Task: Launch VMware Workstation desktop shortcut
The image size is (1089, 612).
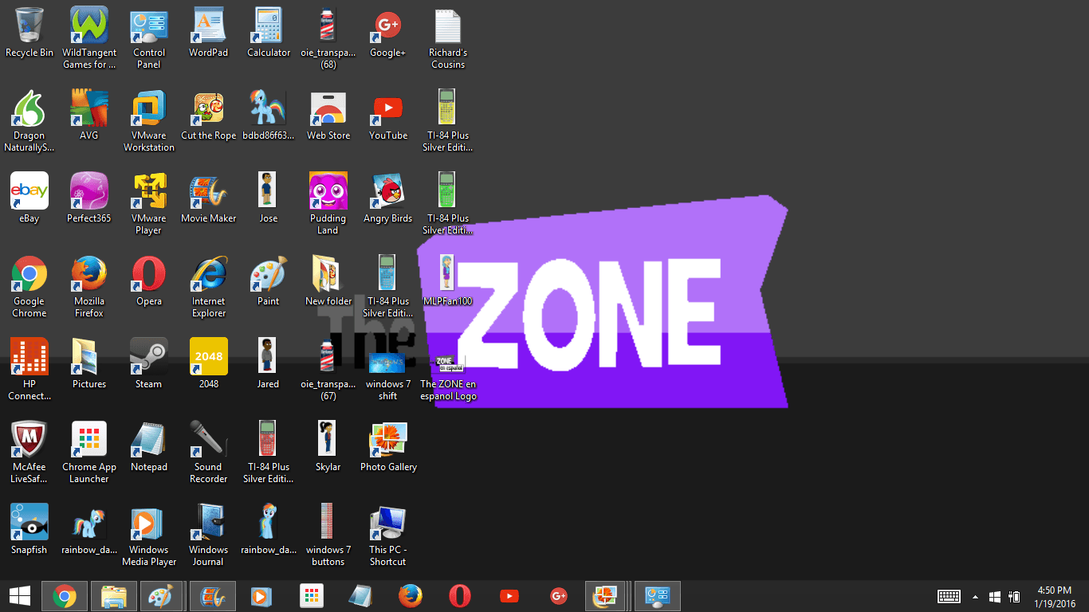Action: (149, 121)
